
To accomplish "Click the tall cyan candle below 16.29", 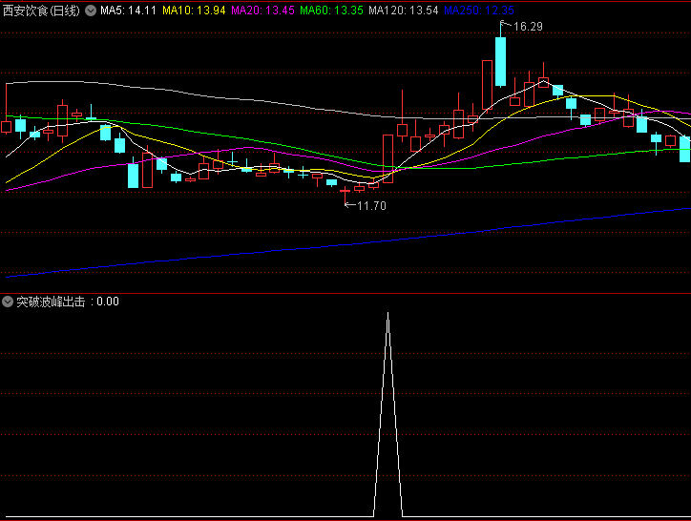I will [x=500, y=61].
